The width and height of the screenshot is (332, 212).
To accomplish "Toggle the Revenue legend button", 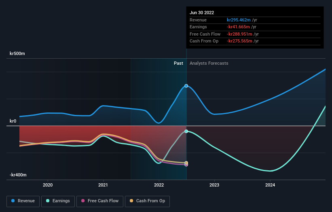I will [23, 201].
